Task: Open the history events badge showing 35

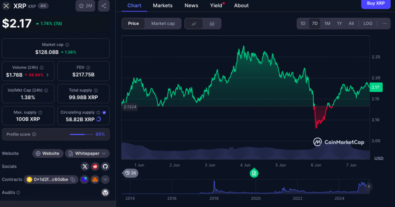Action: [130, 173]
